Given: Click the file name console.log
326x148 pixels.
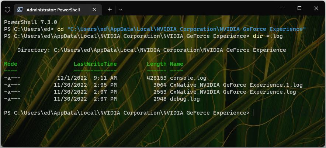Looking at the screenshot, I should click(188, 78).
